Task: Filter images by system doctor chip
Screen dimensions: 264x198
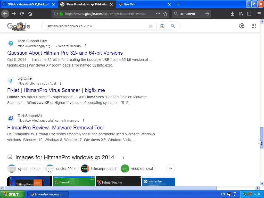Action: pos(26,169)
